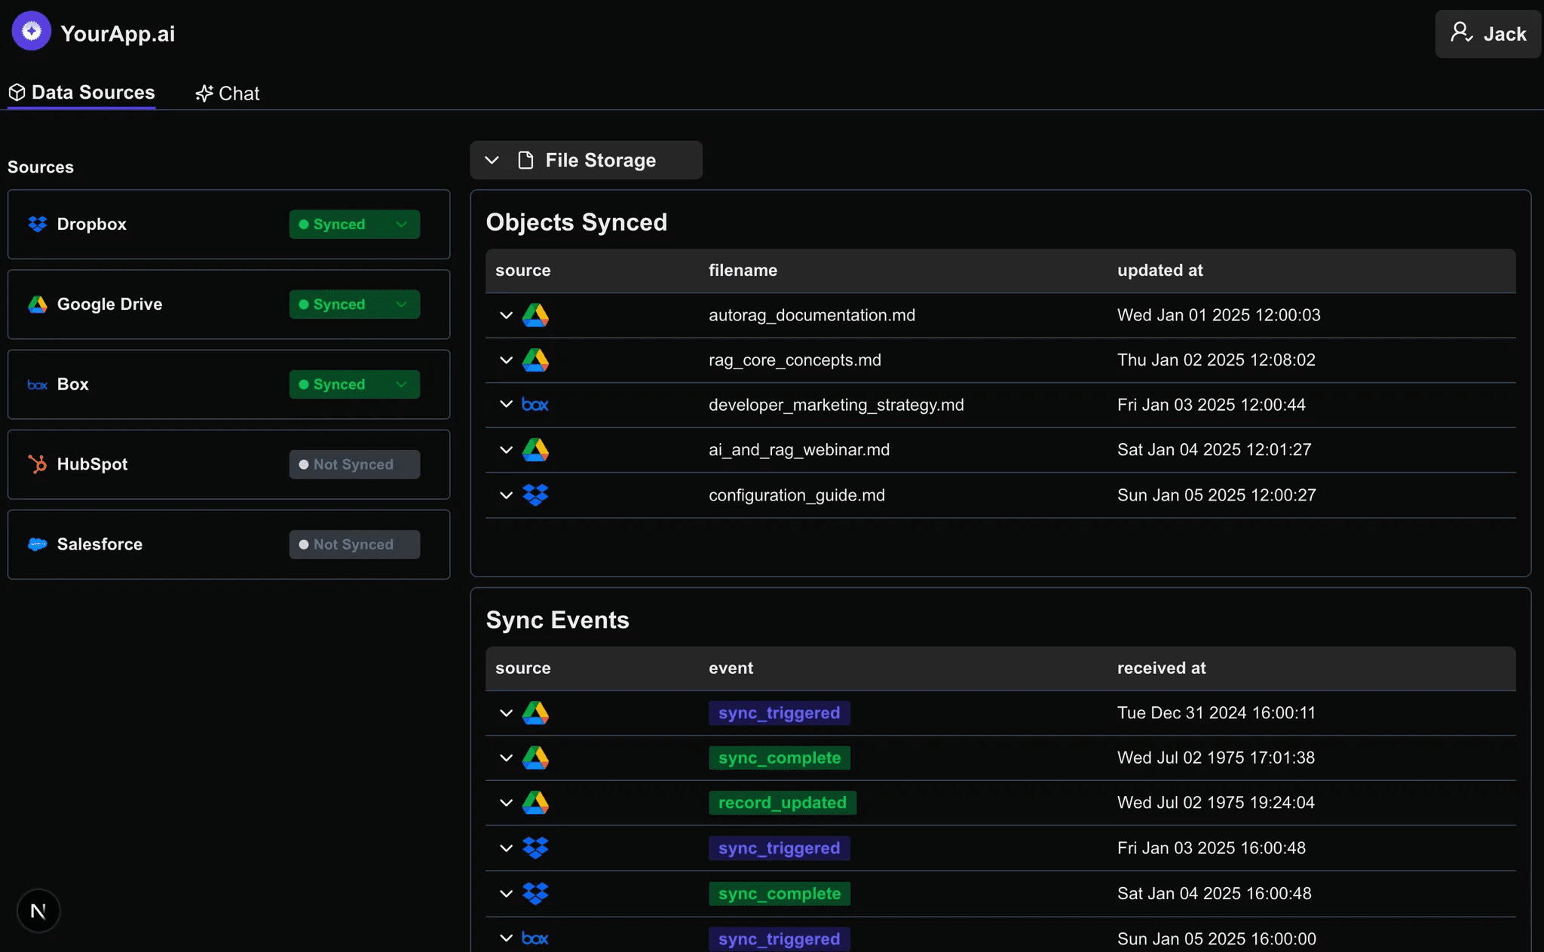The image size is (1544, 952).
Task: Click the Next.js N badge icon
Action: pos(38,911)
